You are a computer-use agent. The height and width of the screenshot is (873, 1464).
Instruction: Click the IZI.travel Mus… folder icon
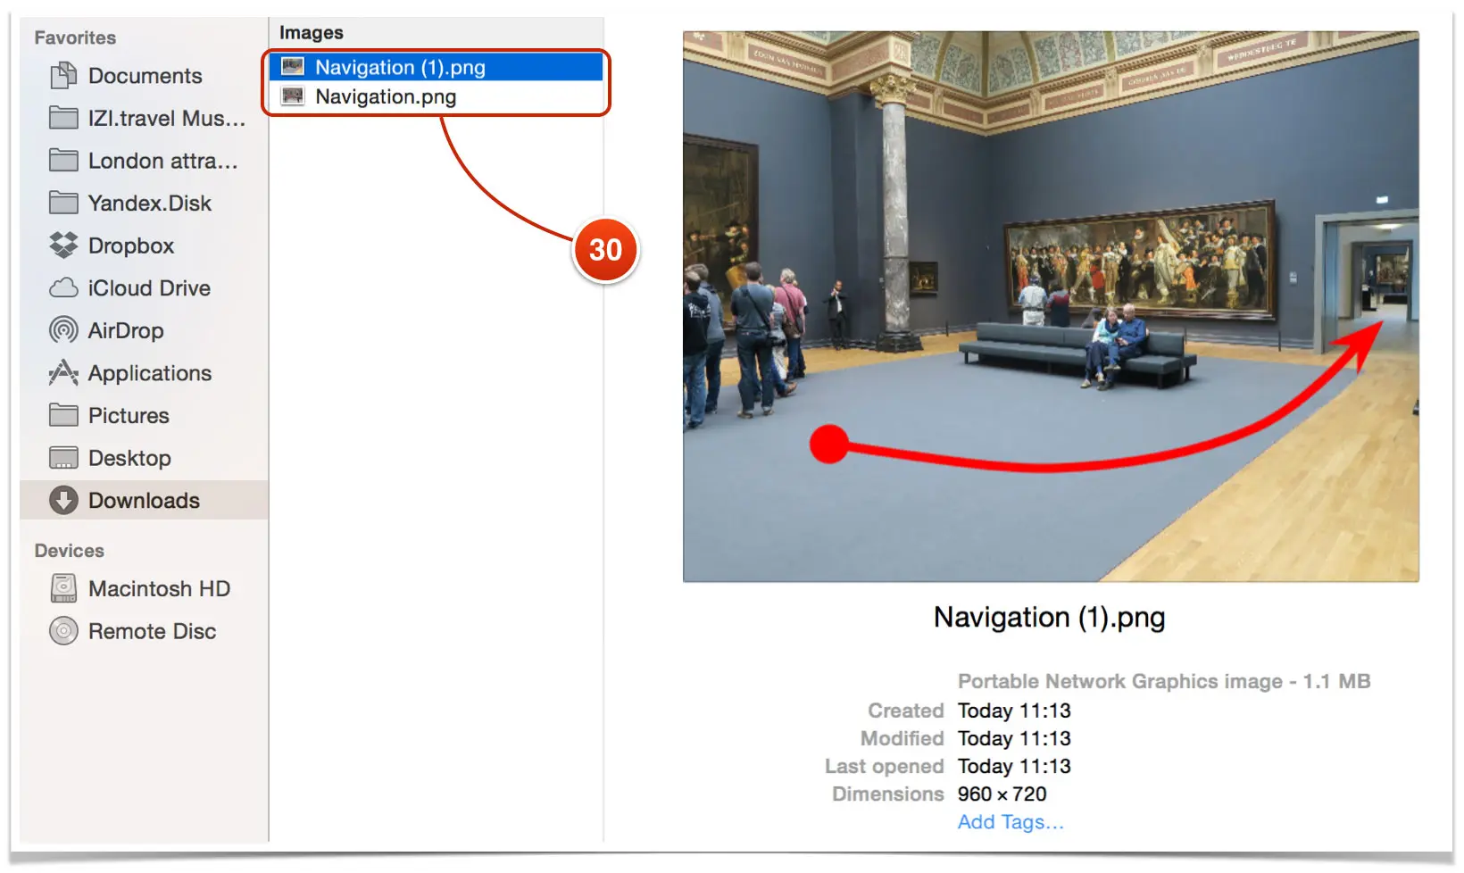pyautogui.click(x=63, y=118)
